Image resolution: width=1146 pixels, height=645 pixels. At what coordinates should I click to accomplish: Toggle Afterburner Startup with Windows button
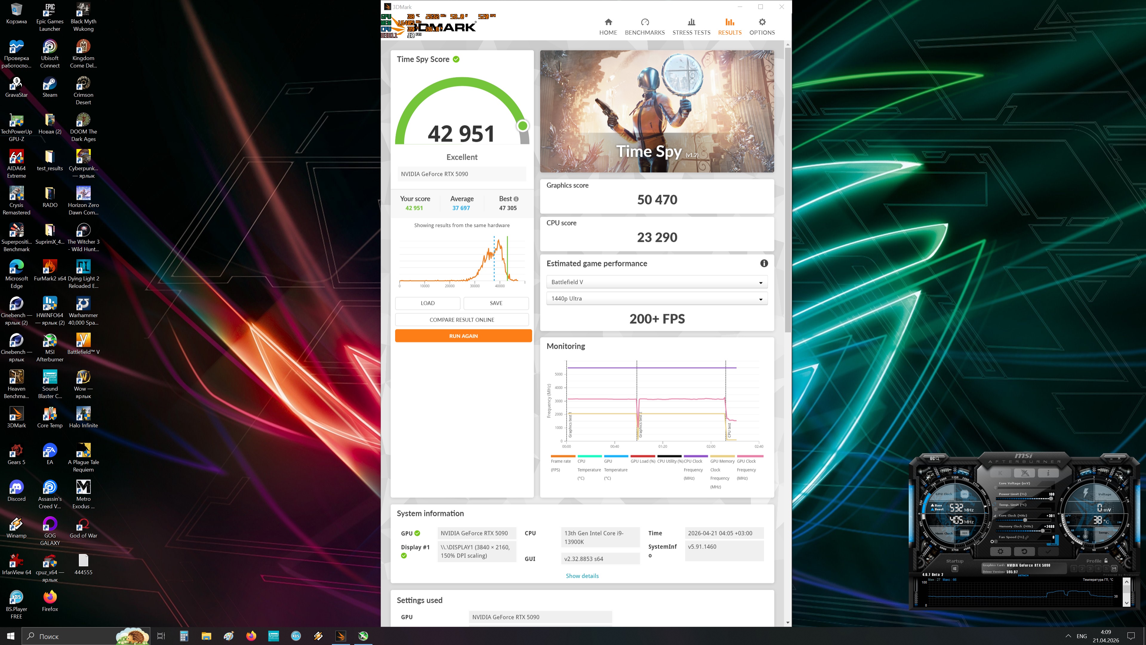point(955,569)
